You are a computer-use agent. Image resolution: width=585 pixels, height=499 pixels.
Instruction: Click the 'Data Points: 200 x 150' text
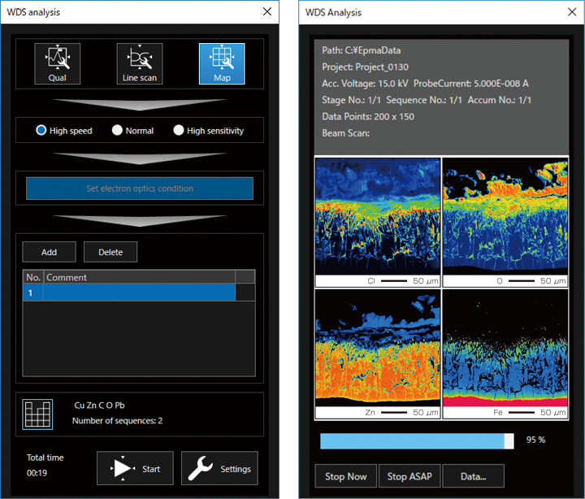tap(368, 116)
